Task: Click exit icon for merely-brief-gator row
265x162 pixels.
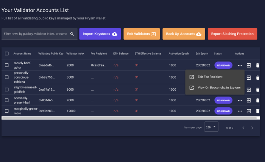Action: pyautogui.click(x=249, y=65)
